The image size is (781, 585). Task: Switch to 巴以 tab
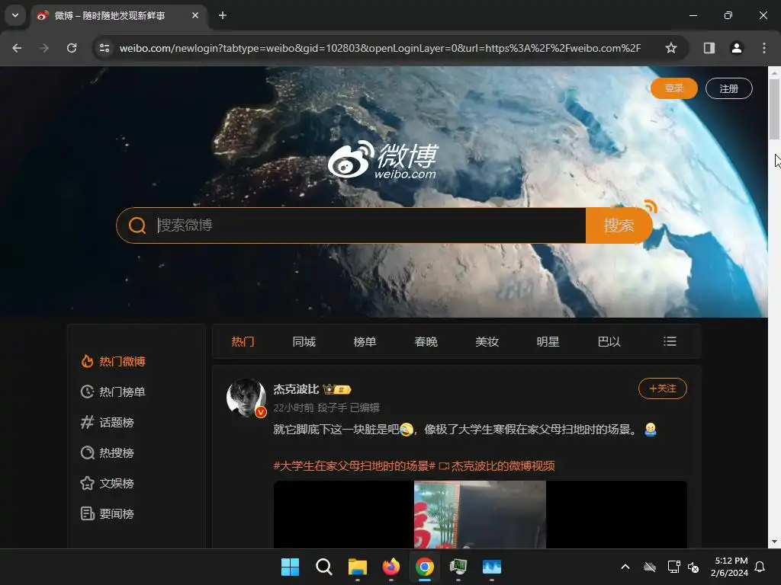pos(609,342)
